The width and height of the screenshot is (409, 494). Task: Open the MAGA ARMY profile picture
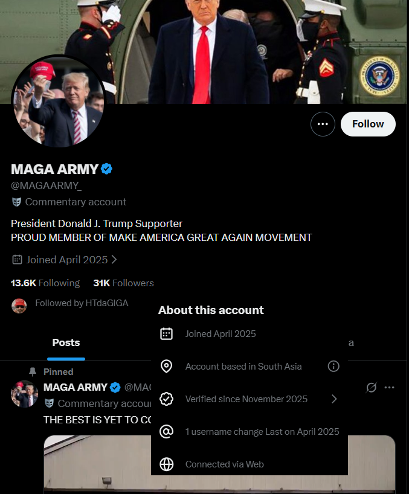pyautogui.click(x=58, y=102)
